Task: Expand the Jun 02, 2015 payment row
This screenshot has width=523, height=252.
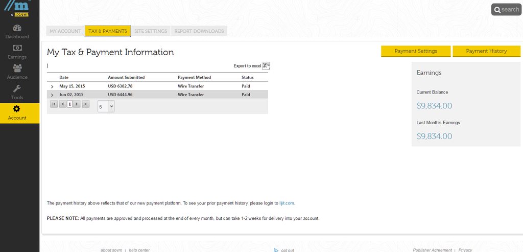Action: pos(52,95)
